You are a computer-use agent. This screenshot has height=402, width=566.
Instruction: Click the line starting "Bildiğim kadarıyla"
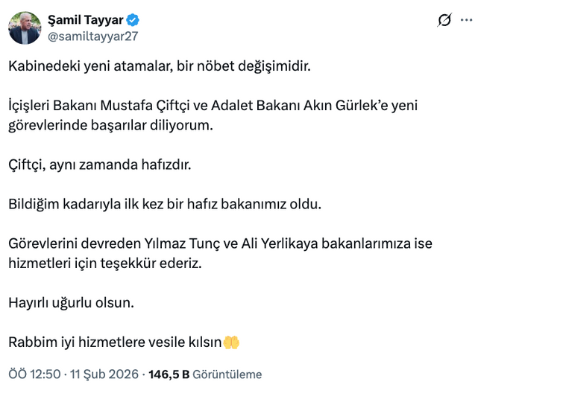[x=165, y=204]
